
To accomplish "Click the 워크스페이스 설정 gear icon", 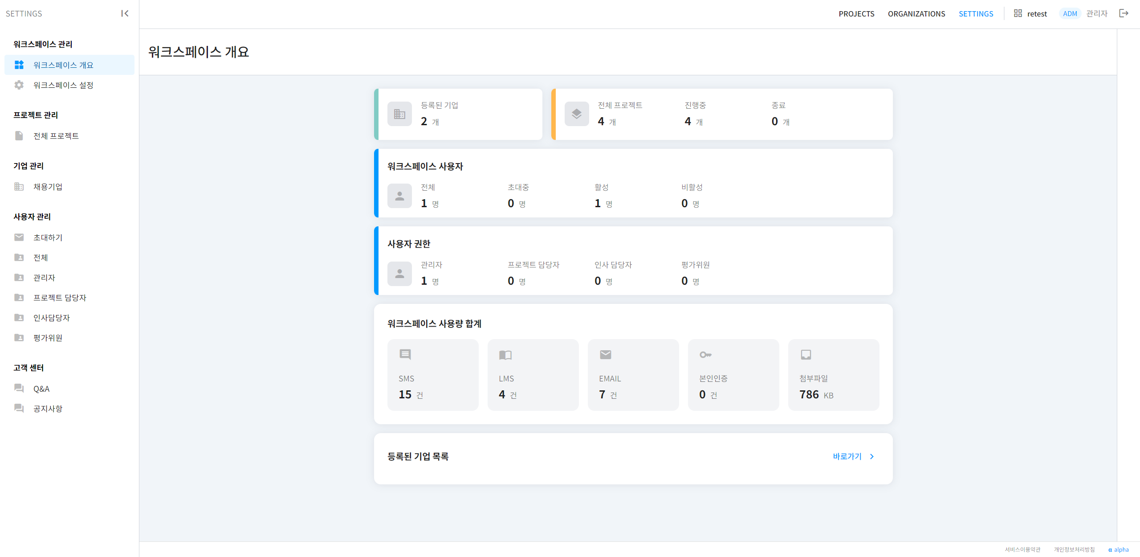I will (x=19, y=85).
